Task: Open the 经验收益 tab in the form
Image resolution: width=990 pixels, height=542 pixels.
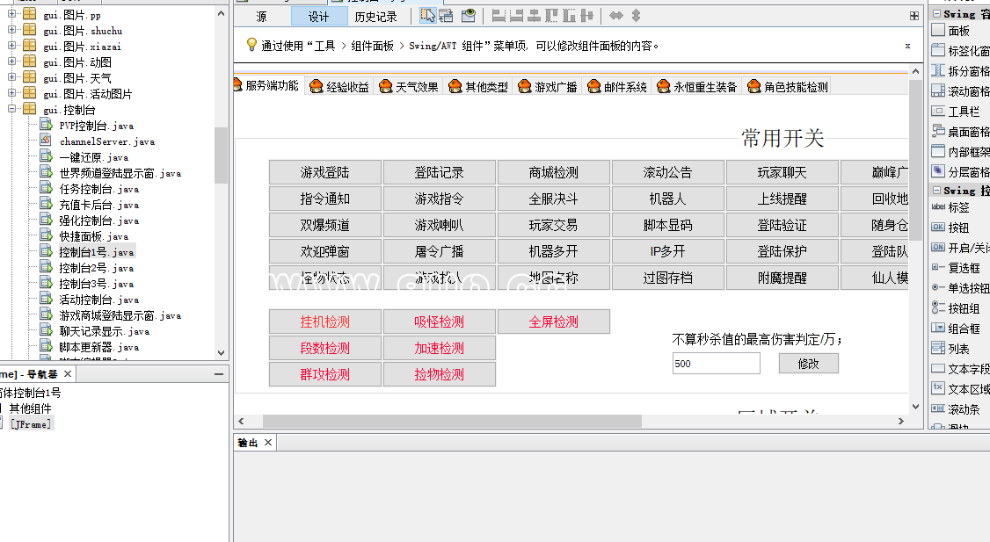Action: pos(339,86)
